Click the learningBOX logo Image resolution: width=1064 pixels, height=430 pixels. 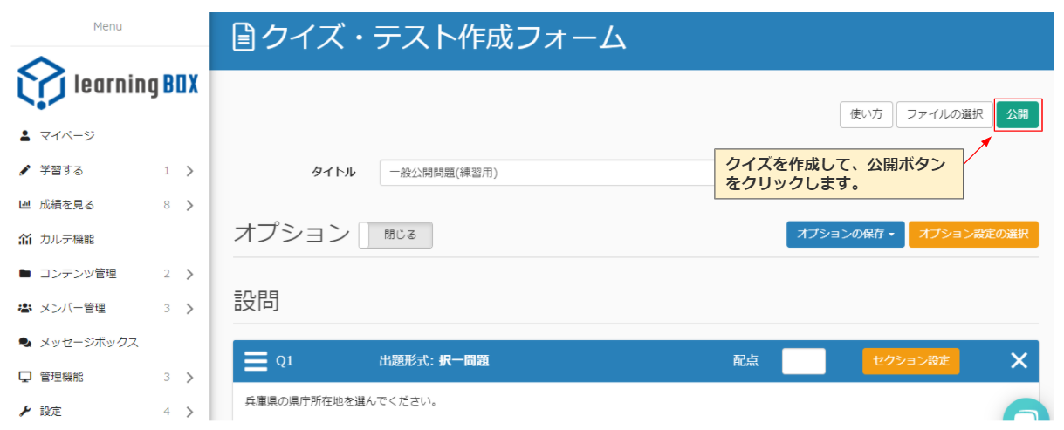107,85
